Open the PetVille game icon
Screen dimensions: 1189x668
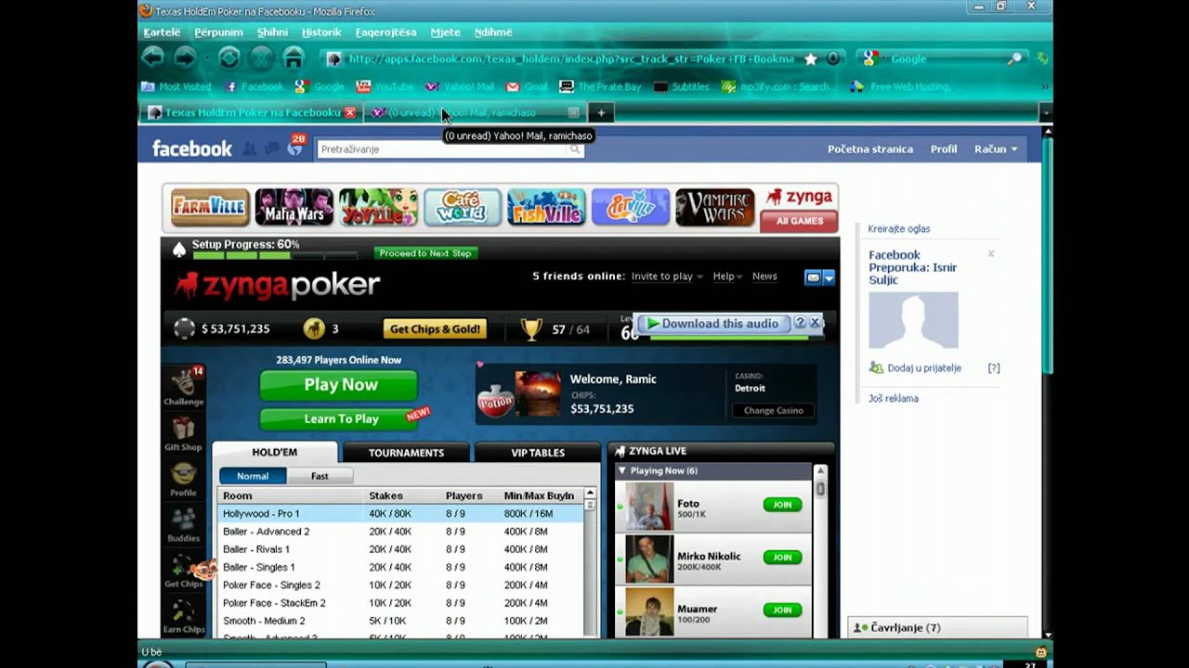click(x=630, y=208)
